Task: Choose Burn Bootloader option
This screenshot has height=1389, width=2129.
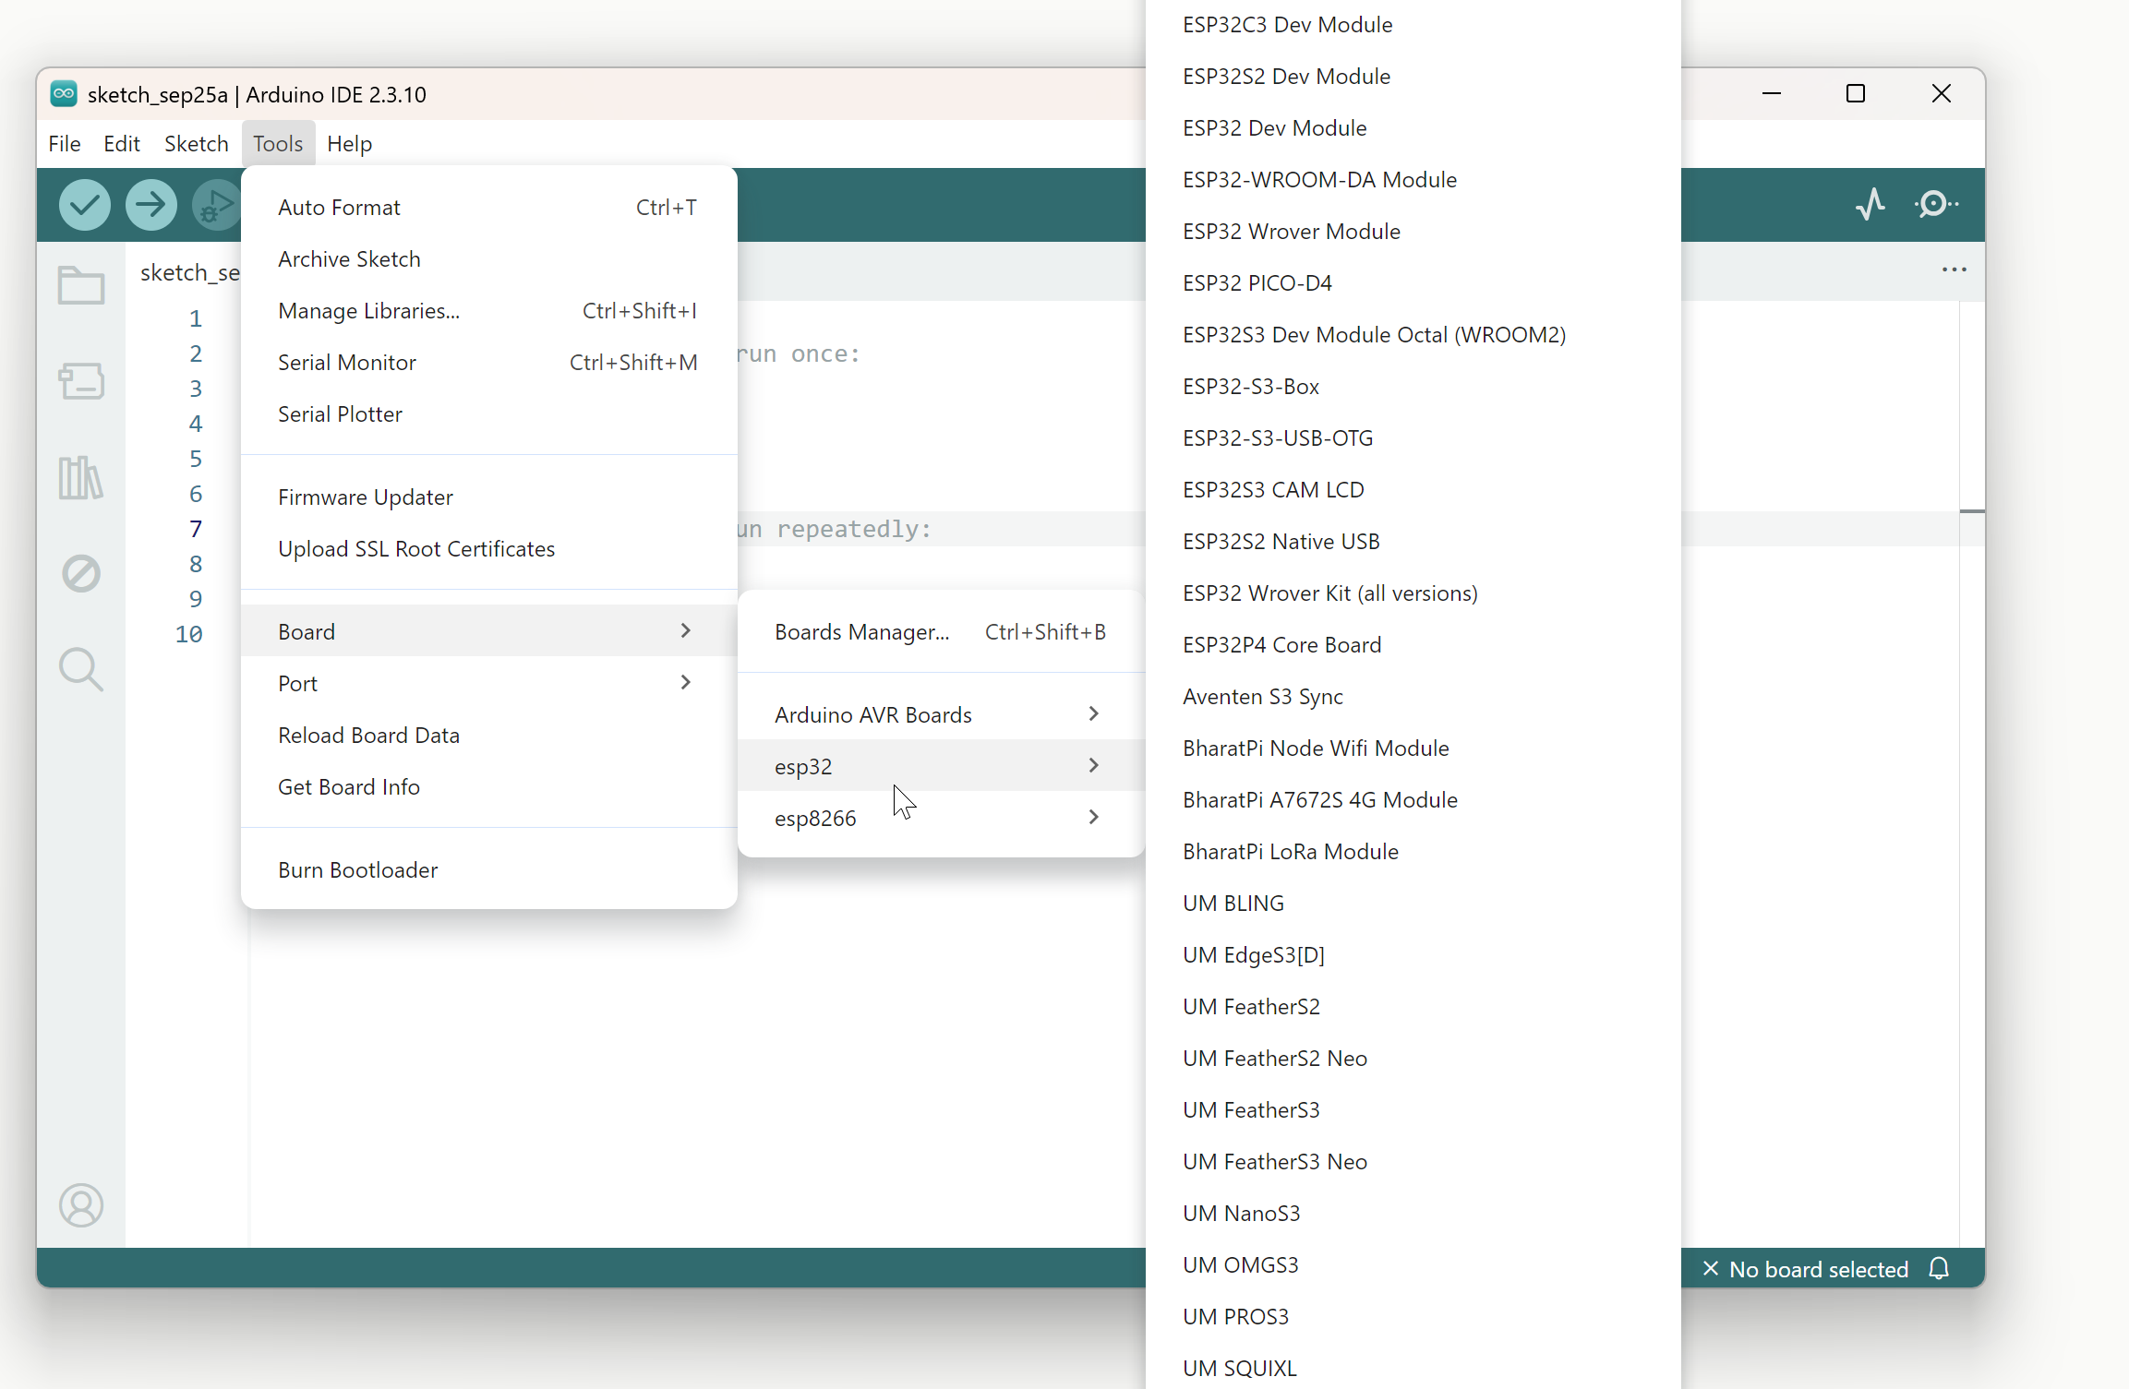Action: tap(489, 869)
